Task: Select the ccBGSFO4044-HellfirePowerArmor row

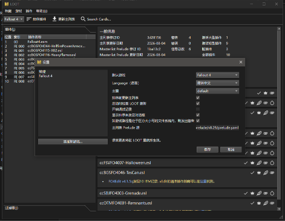Action: 50,46
